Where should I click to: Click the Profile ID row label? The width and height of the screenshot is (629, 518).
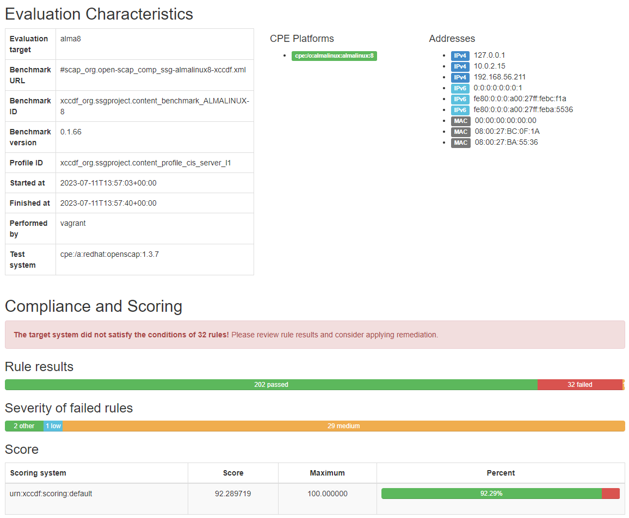tap(26, 163)
